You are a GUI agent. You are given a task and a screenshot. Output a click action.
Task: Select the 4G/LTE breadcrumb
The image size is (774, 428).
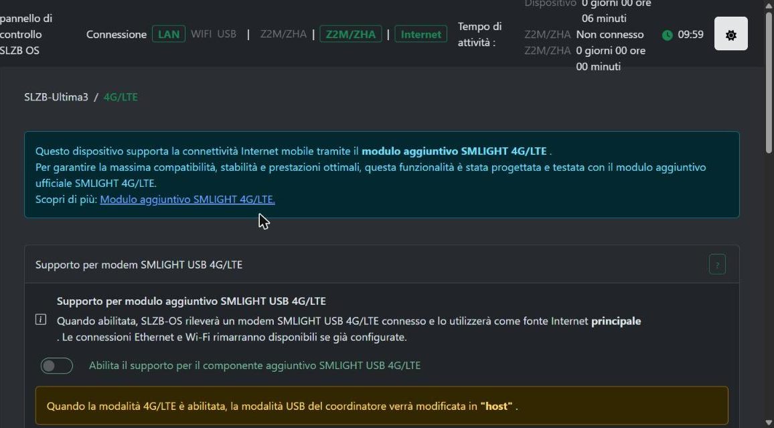[121, 97]
